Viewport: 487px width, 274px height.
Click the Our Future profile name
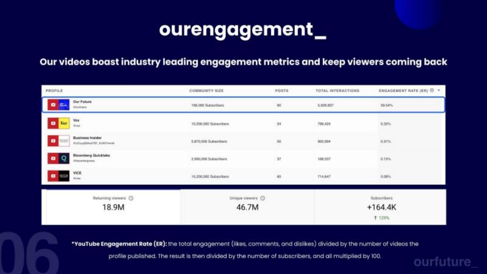(82, 102)
